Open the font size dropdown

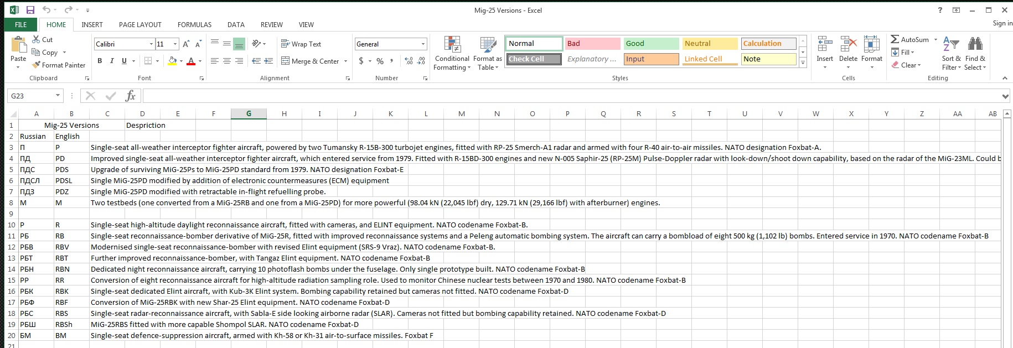click(175, 44)
